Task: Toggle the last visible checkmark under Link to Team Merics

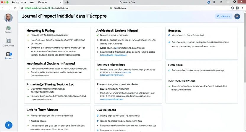Action: tap(28, 126)
